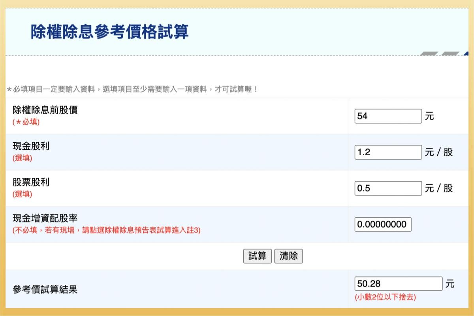The image size is (474, 316).
Task: Click the (選填) optional tag under 現金股利
Action: (21, 157)
